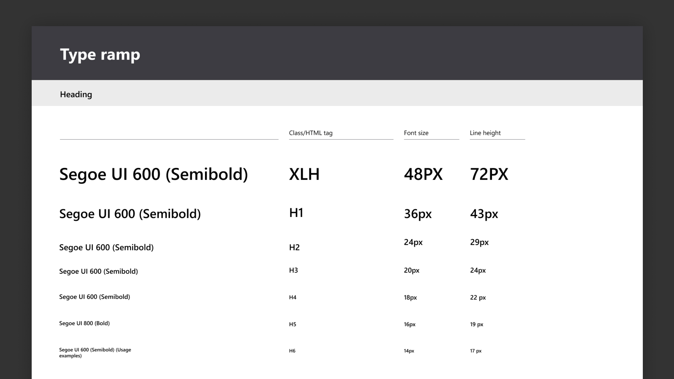Click the Type ramp title

100,54
